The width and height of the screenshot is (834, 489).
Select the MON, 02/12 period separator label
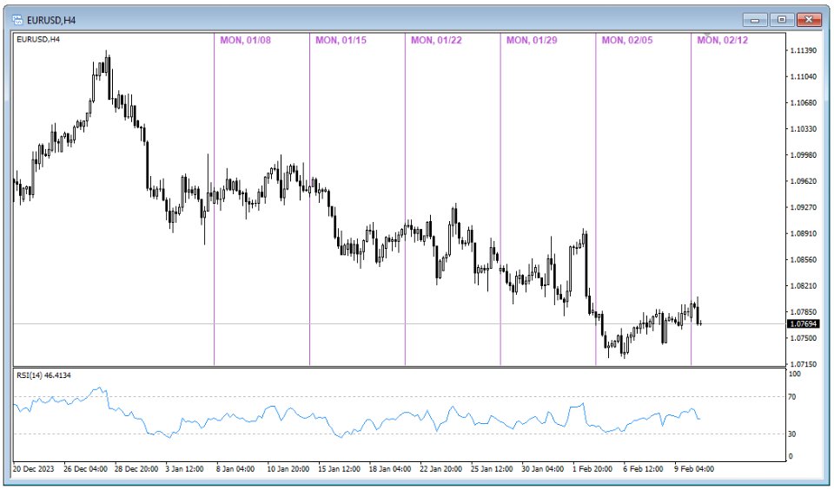point(722,41)
